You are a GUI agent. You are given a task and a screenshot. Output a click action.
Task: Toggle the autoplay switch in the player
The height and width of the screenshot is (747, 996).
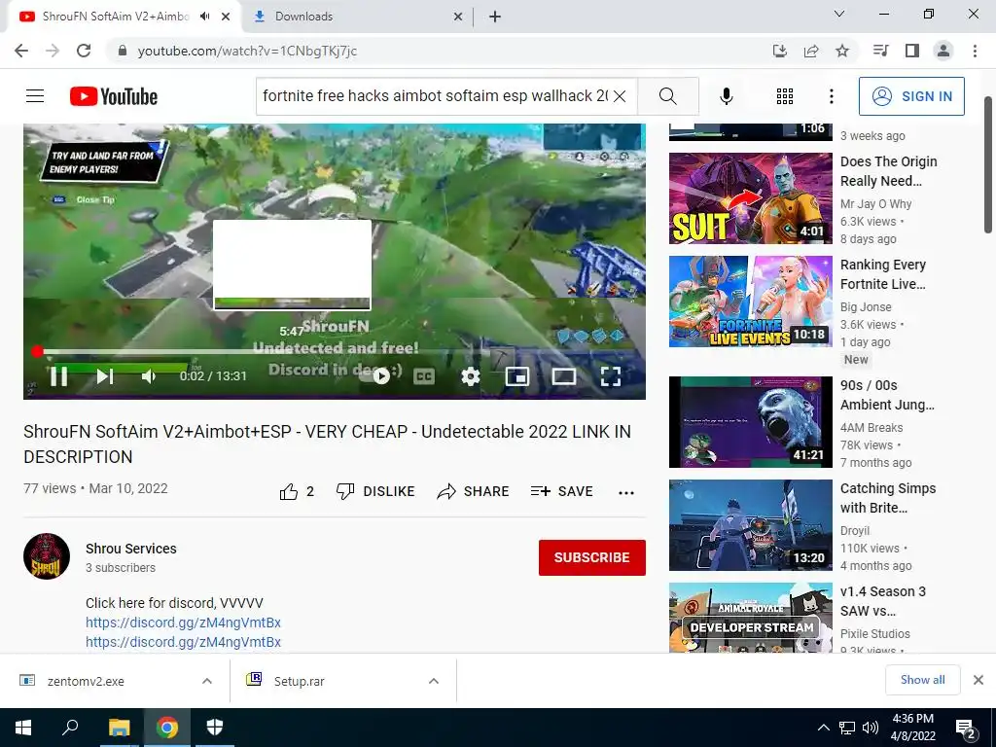pyautogui.click(x=380, y=376)
